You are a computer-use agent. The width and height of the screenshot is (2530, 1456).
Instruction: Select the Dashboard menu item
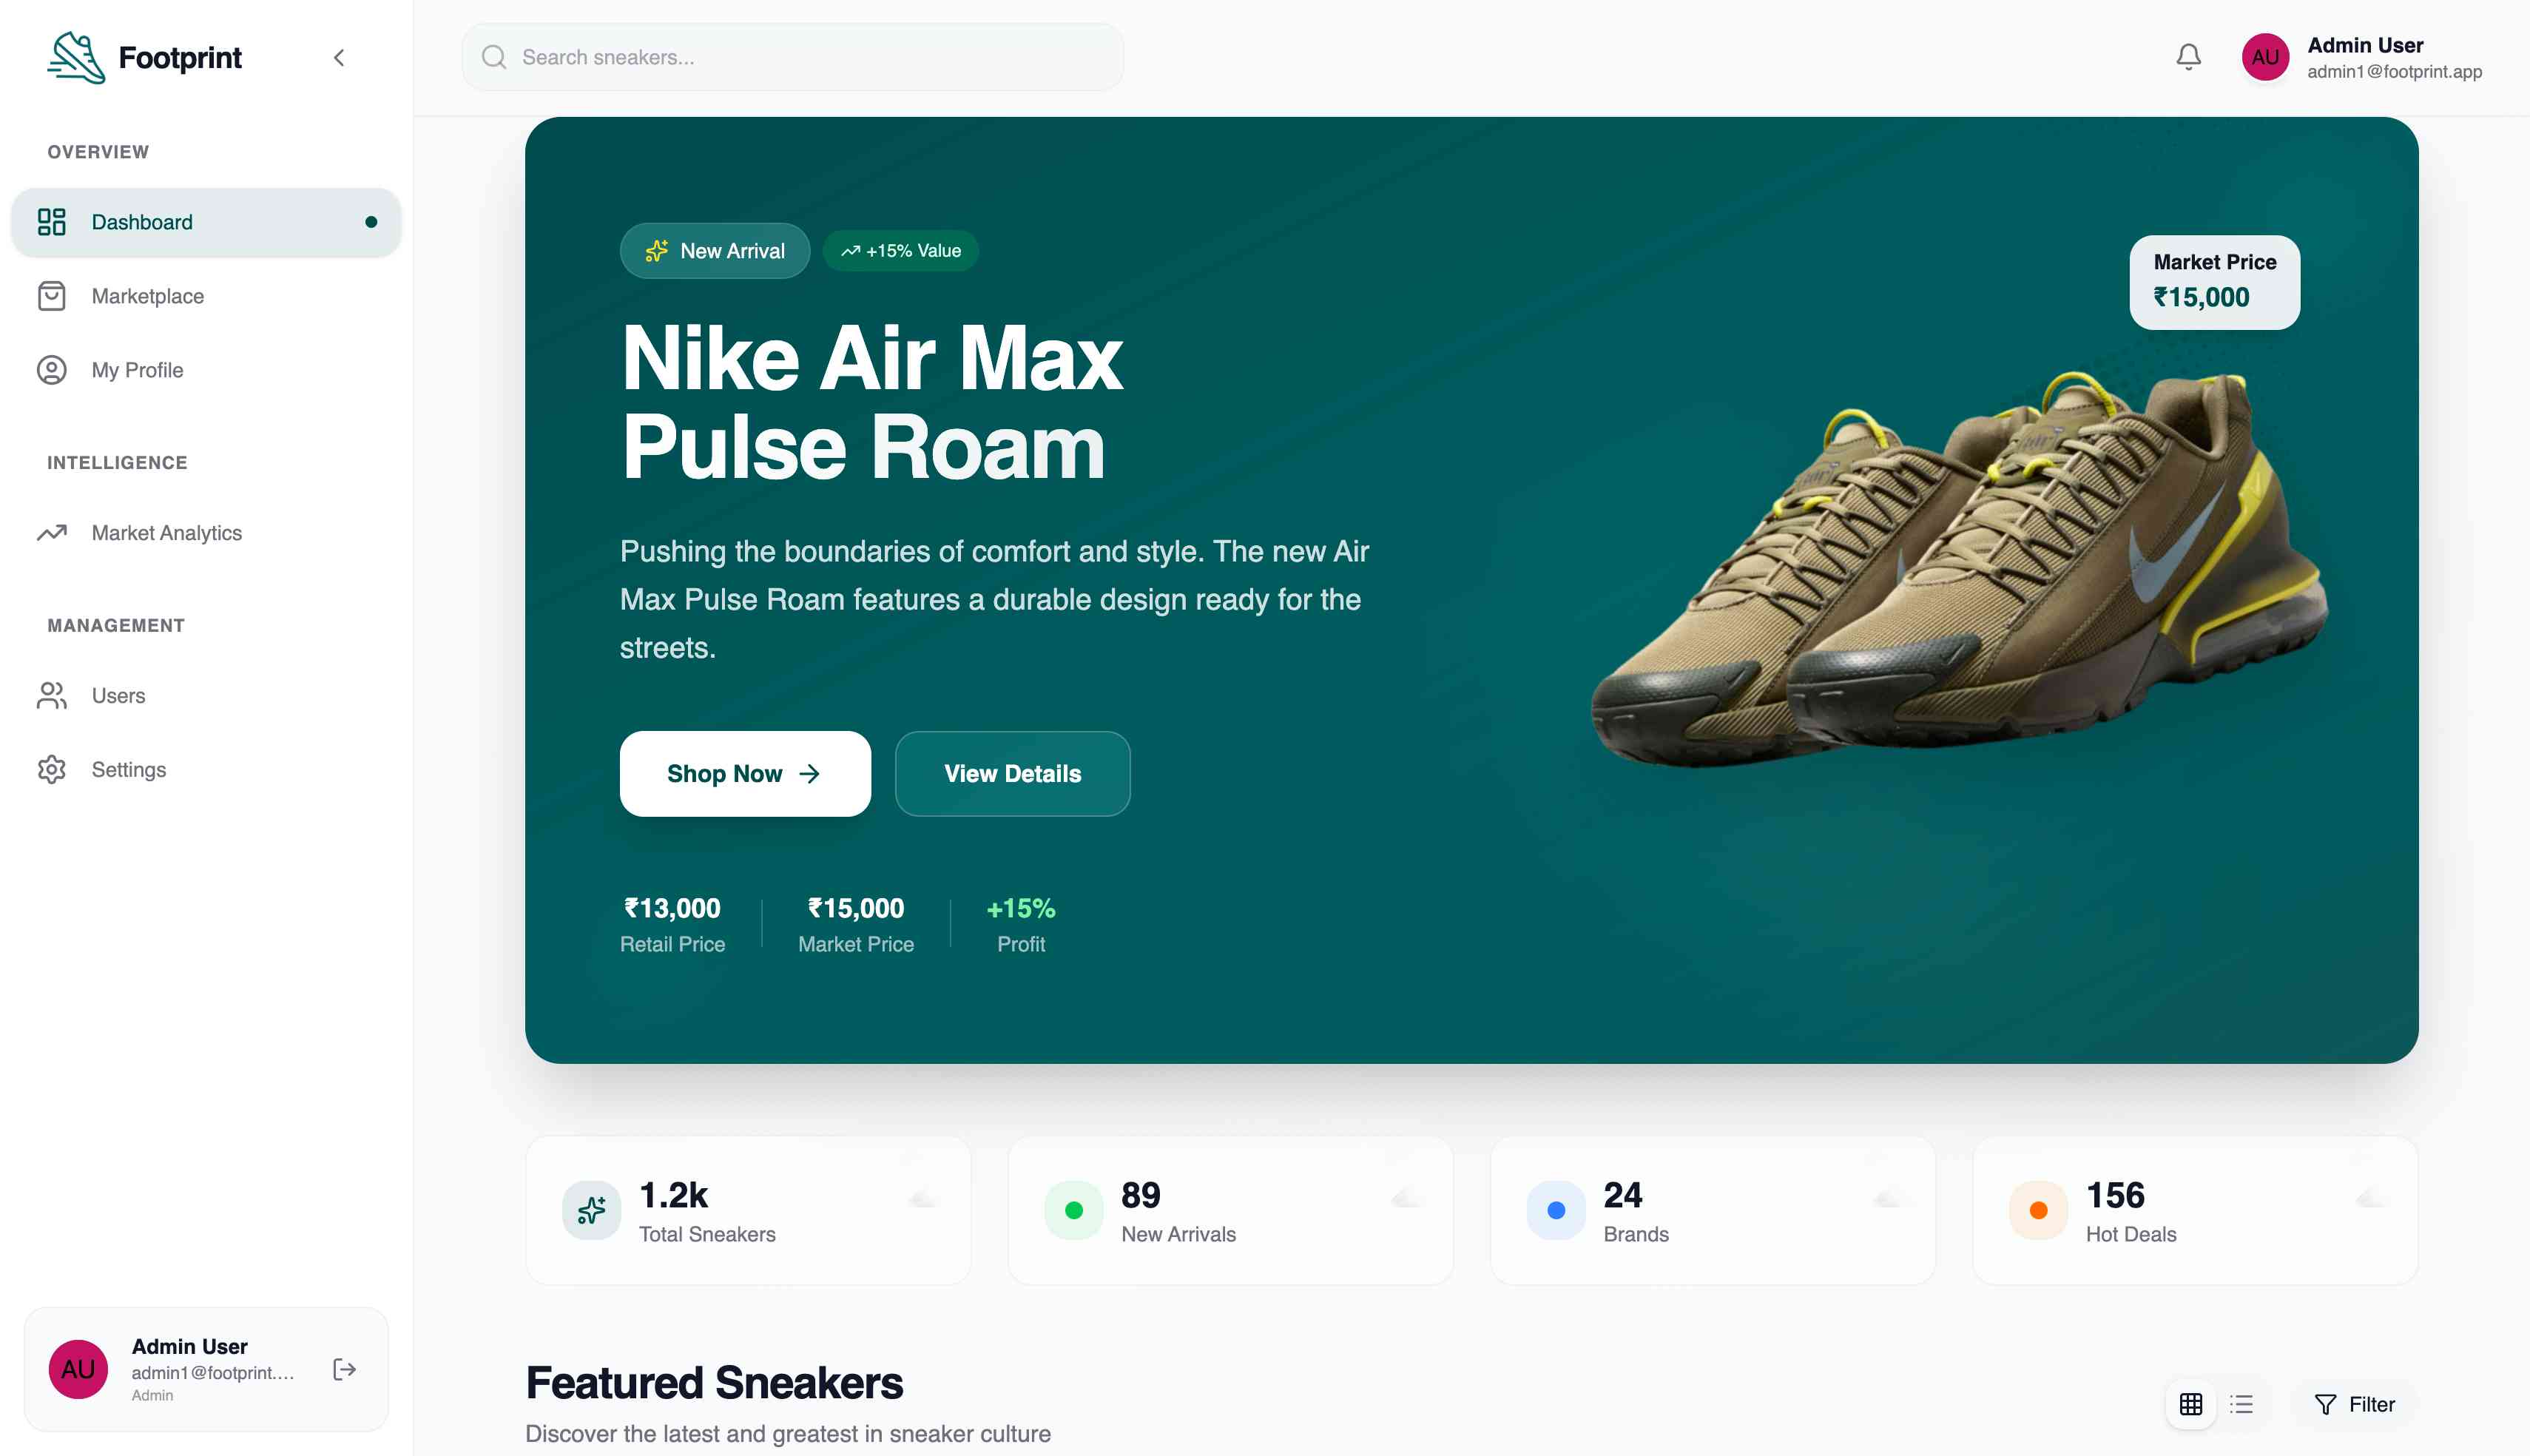(x=206, y=222)
